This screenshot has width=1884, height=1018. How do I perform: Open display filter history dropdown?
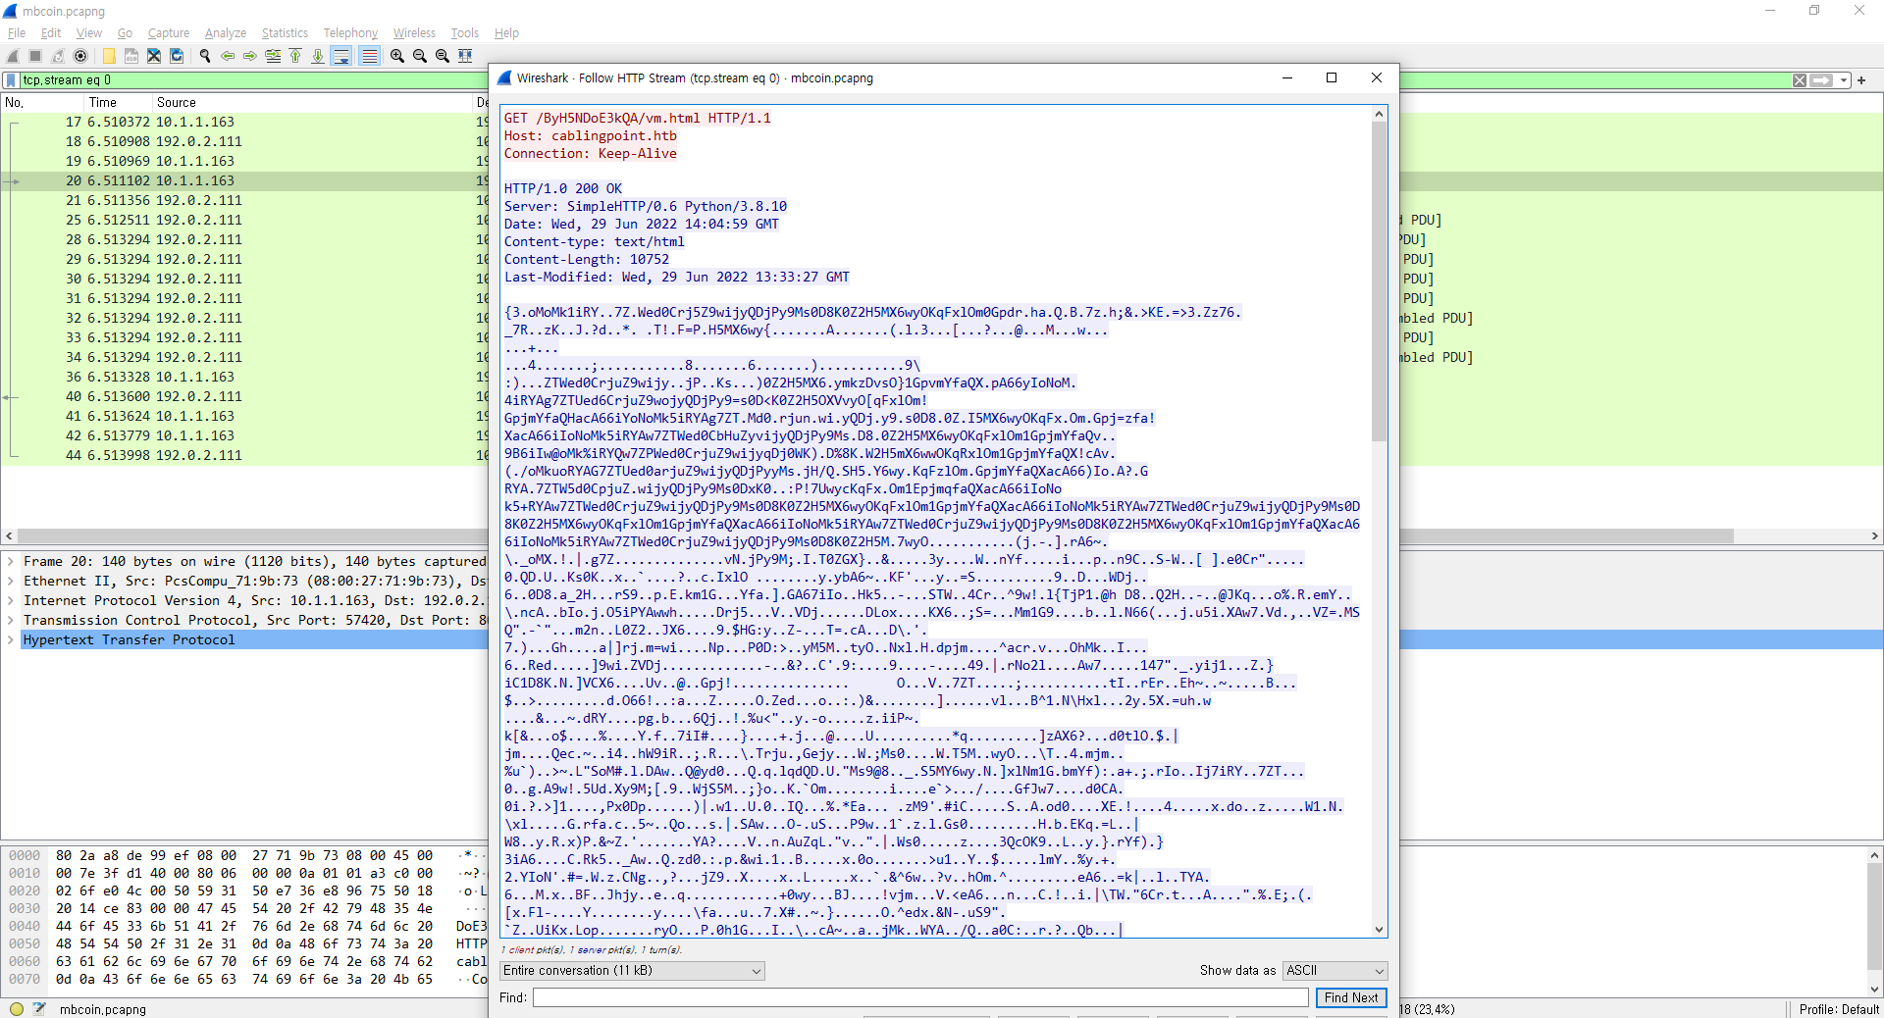click(x=1844, y=80)
